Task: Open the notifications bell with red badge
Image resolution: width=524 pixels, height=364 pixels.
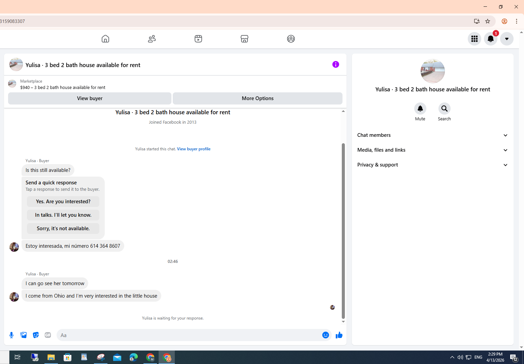Action: [x=491, y=39]
